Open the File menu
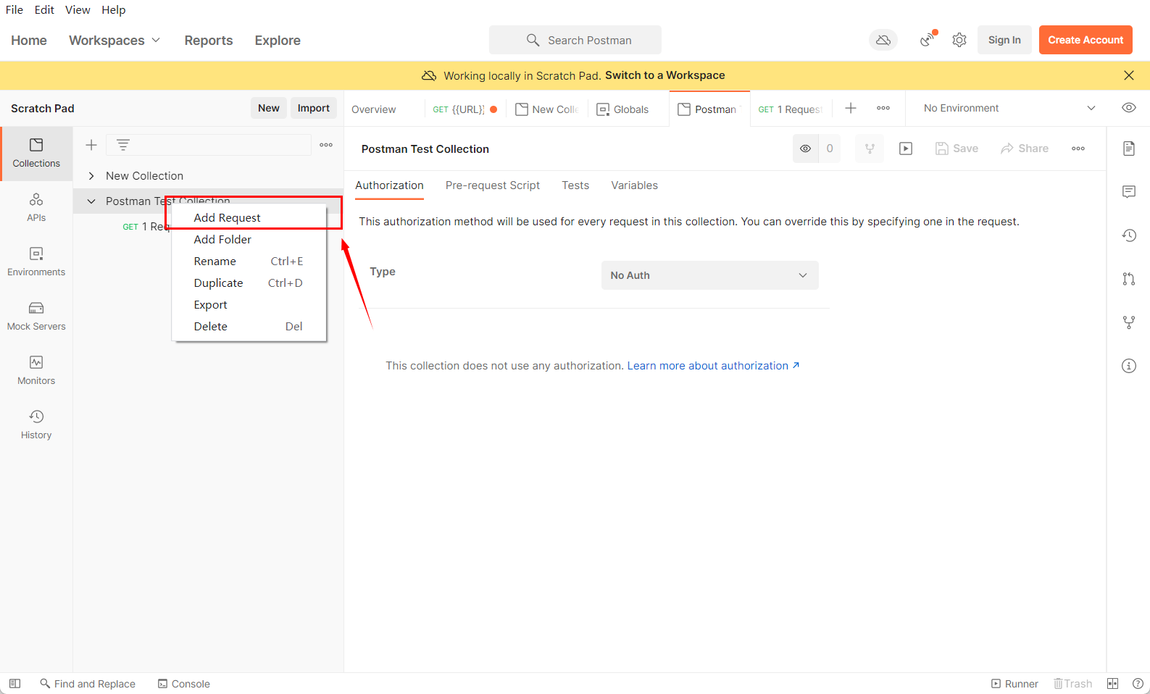This screenshot has width=1150, height=694. tap(14, 9)
